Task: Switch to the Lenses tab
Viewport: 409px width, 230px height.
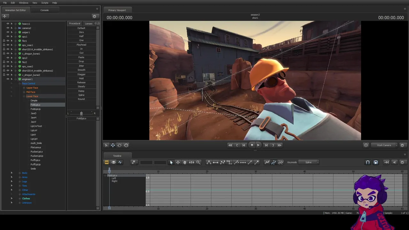Action: point(89,23)
